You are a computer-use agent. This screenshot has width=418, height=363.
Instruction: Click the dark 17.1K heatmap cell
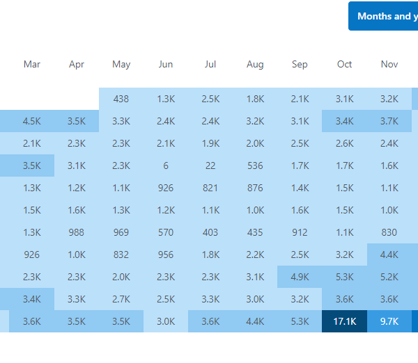(x=345, y=321)
